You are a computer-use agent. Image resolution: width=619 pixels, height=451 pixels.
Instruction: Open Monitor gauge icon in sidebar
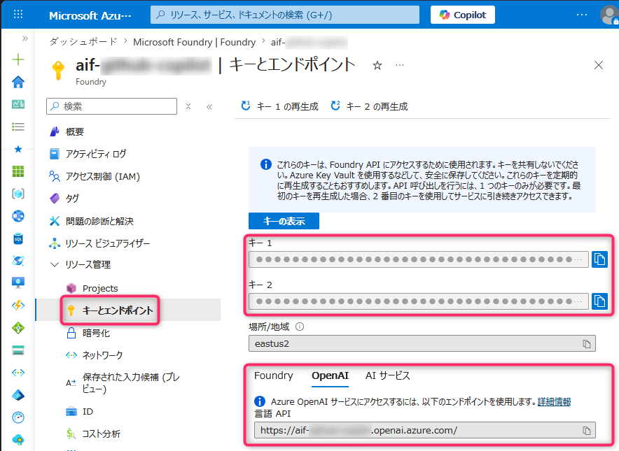18,417
